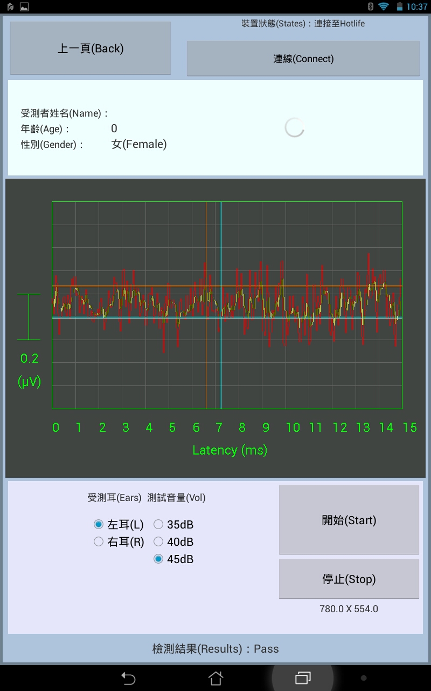Tap the 測試音量(Vol) heading
This screenshot has width=431, height=691.
click(x=177, y=498)
